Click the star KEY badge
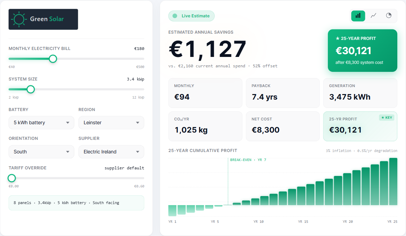 click(387, 118)
